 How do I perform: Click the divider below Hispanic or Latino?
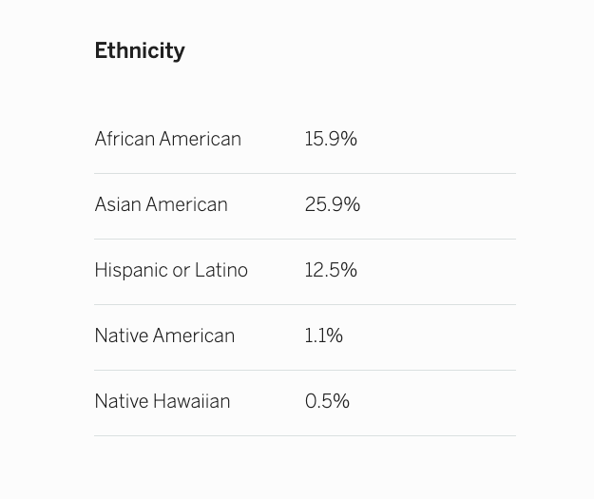point(305,304)
